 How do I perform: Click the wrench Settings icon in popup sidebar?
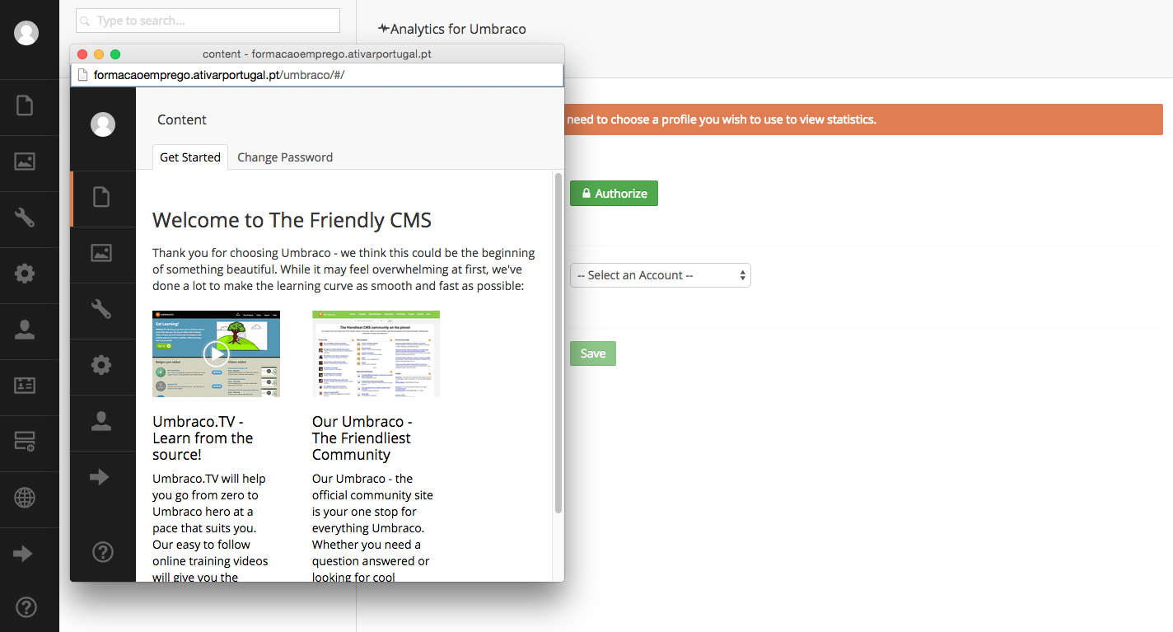click(x=101, y=309)
